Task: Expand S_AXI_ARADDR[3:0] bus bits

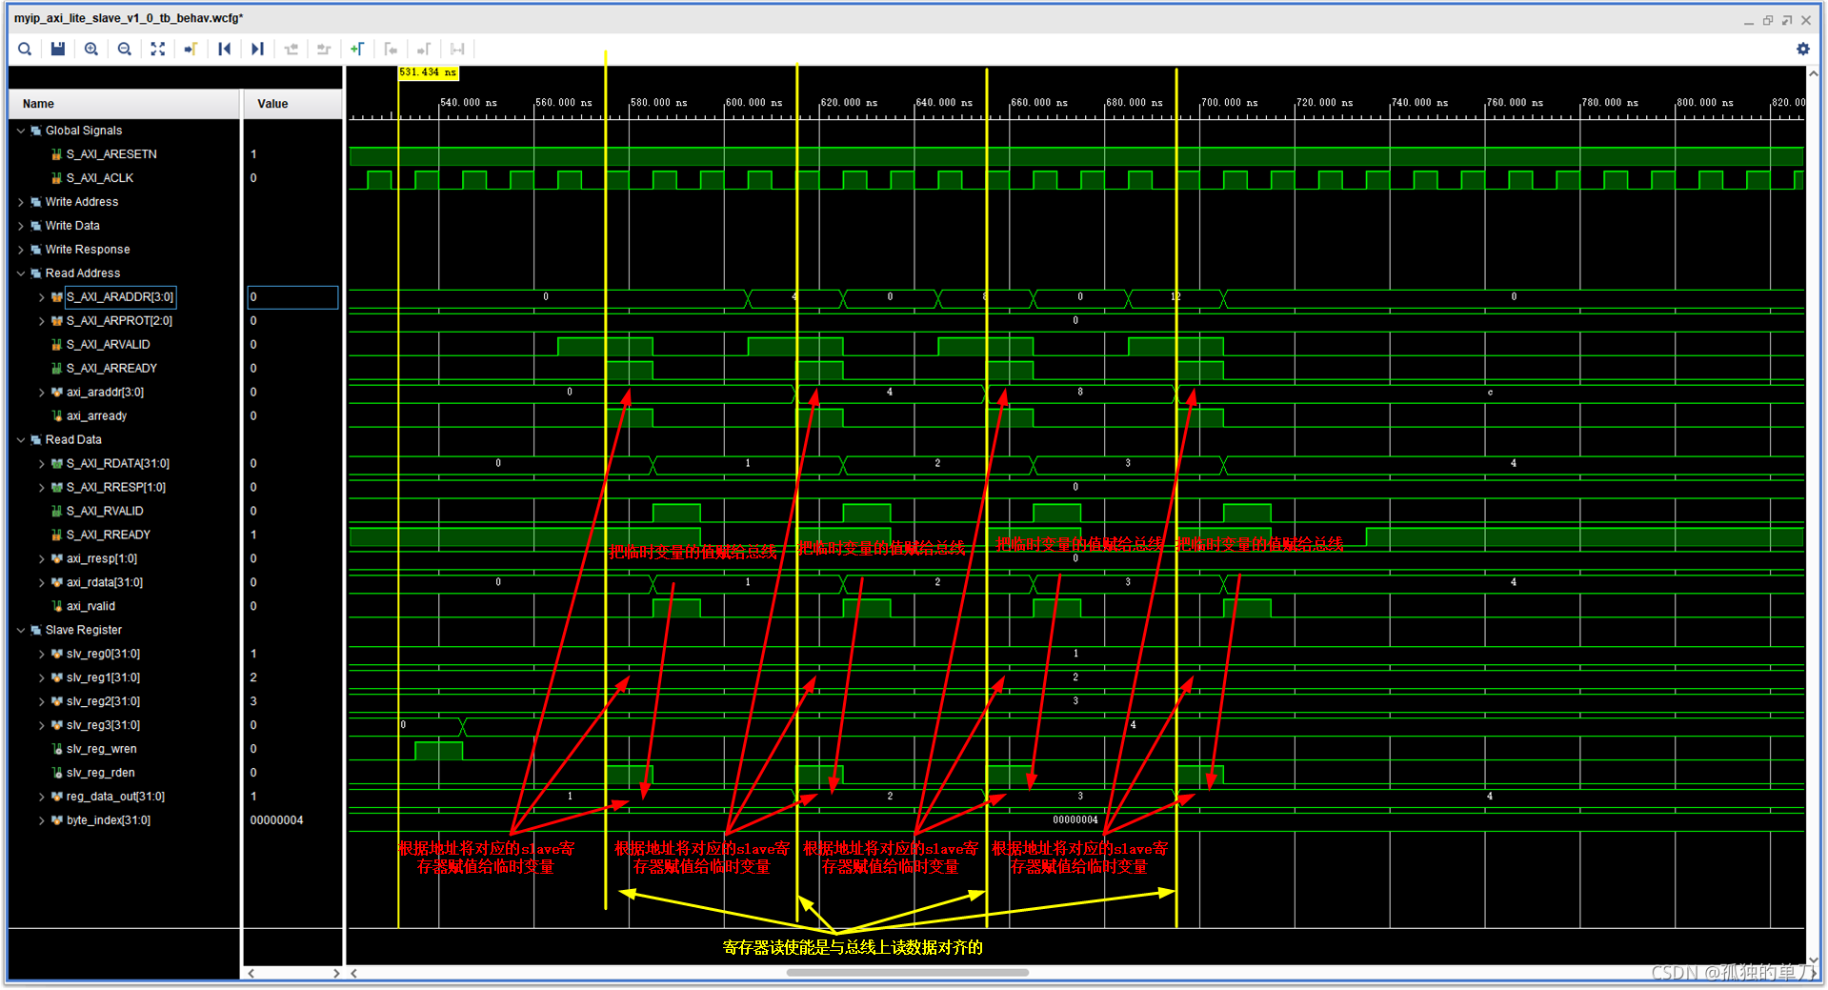Action: 41,297
